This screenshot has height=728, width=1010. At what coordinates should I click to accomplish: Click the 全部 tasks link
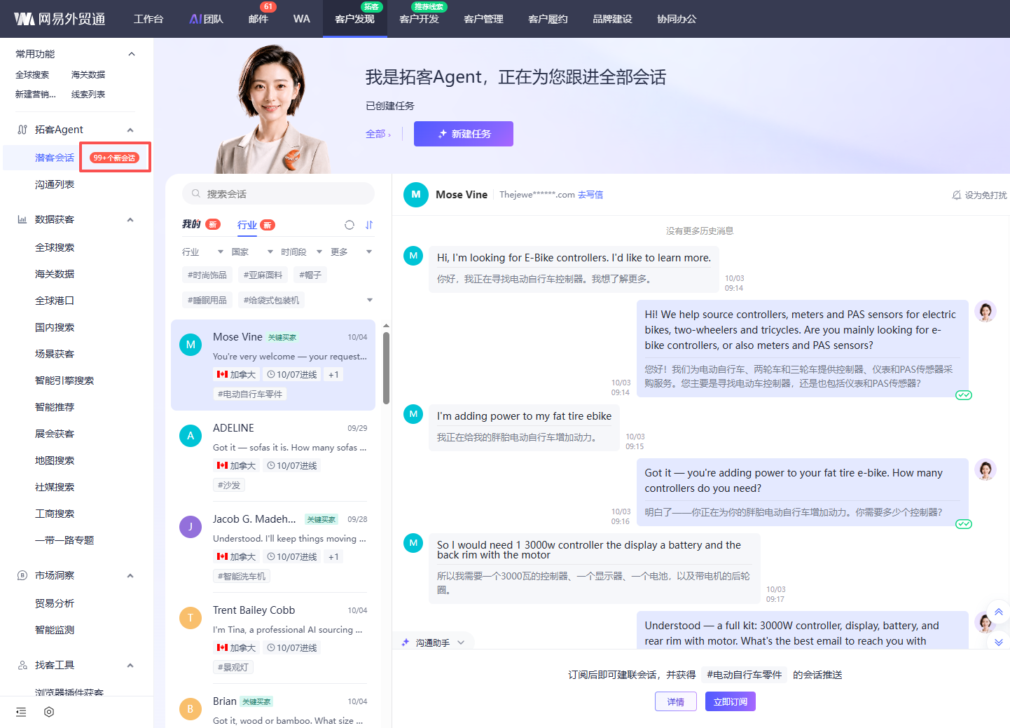pos(378,134)
